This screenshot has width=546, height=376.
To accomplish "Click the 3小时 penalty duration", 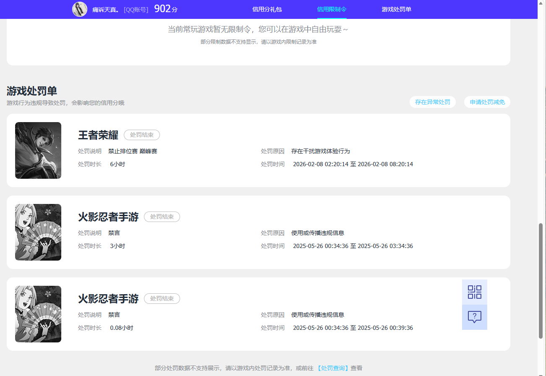I will pyautogui.click(x=118, y=246).
